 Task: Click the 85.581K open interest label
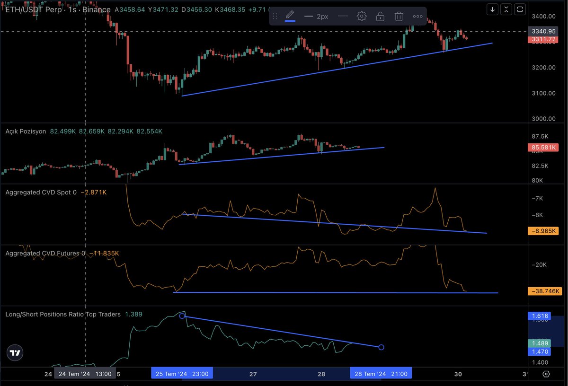click(x=543, y=148)
